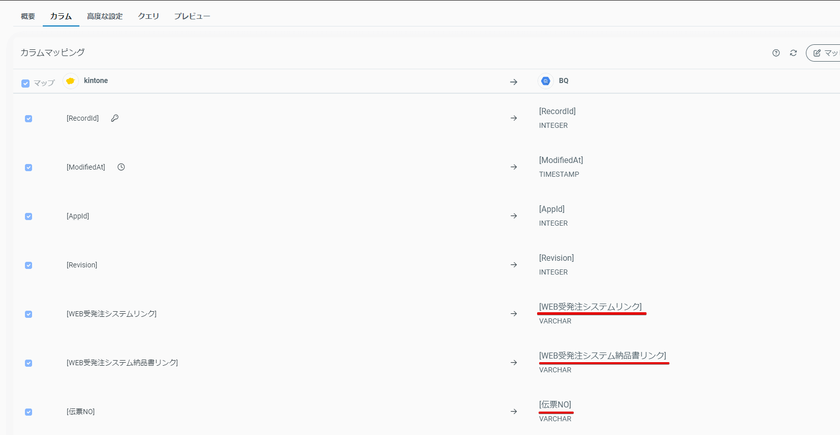Click the key icon beside [RecordId]
840x435 pixels.
click(115, 118)
